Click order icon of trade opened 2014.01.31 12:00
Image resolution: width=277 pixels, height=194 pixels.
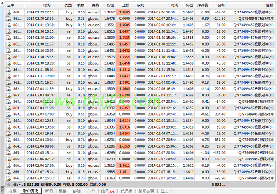8,76
